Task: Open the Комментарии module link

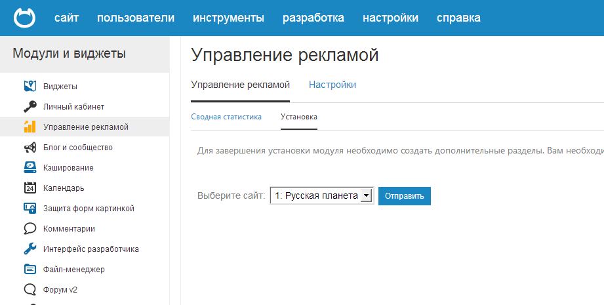Action: [x=69, y=229]
